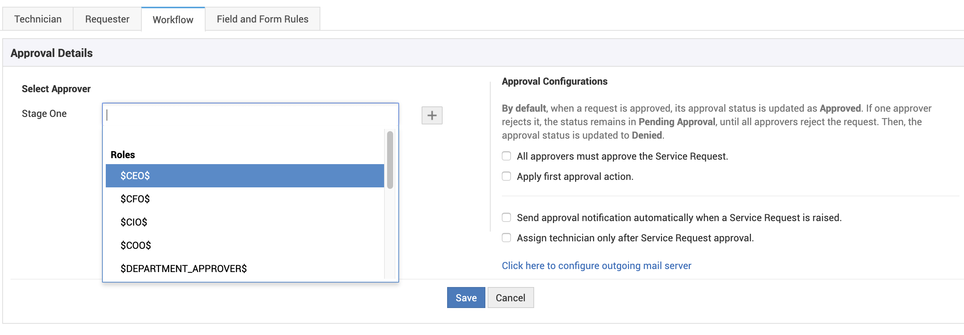
Task: Switch to the Technician tab
Action: (38, 19)
